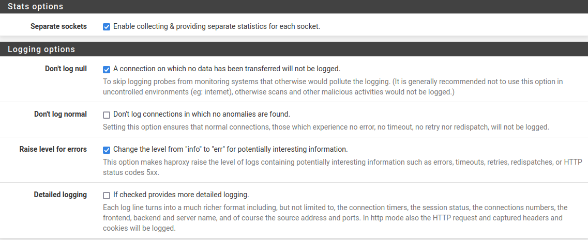Screen dimensions: 588x240
Task: Click the 'Don't log null' row title
Action: [x=66, y=69]
